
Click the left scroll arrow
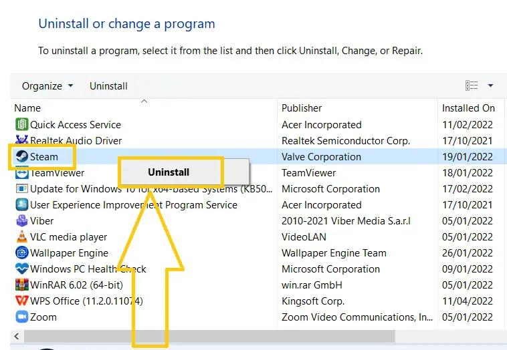coord(17,337)
